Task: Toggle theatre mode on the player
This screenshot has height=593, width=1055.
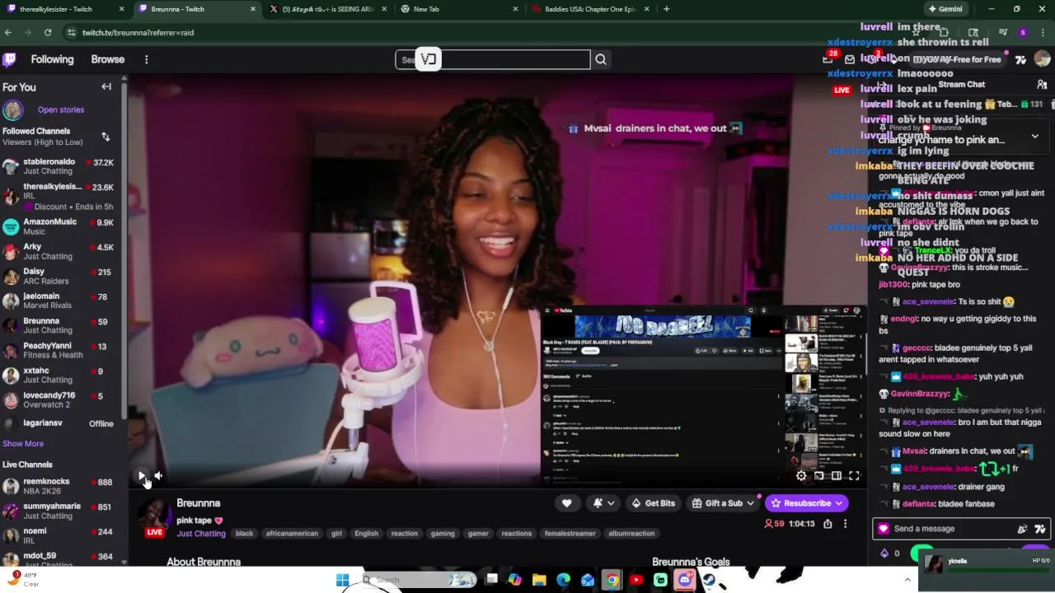Action: point(837,475)
